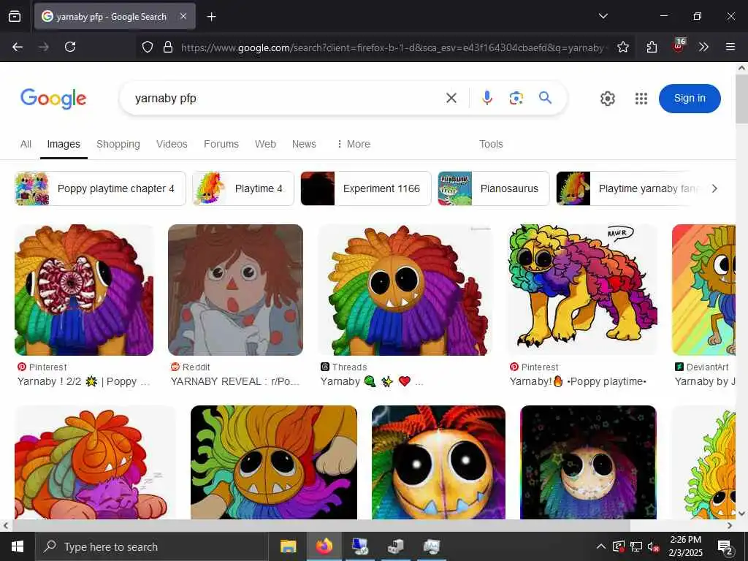Open the Threads 'Yarnaby' result link

(372, 381)
